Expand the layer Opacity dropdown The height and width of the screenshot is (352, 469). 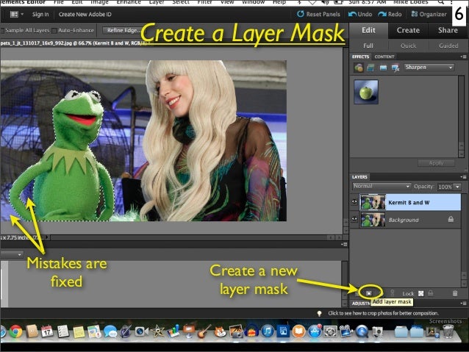[x=457, y=187]
